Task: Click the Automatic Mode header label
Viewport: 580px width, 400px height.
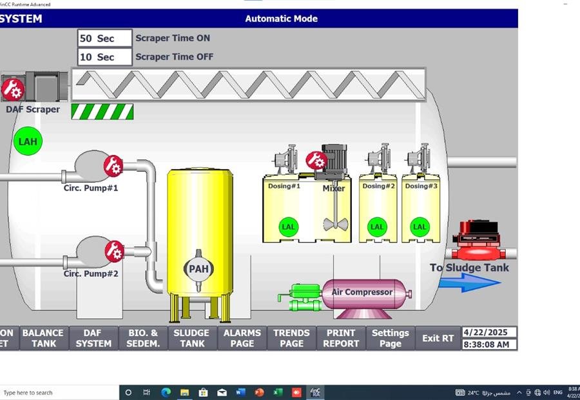Action: pos(281,19)
